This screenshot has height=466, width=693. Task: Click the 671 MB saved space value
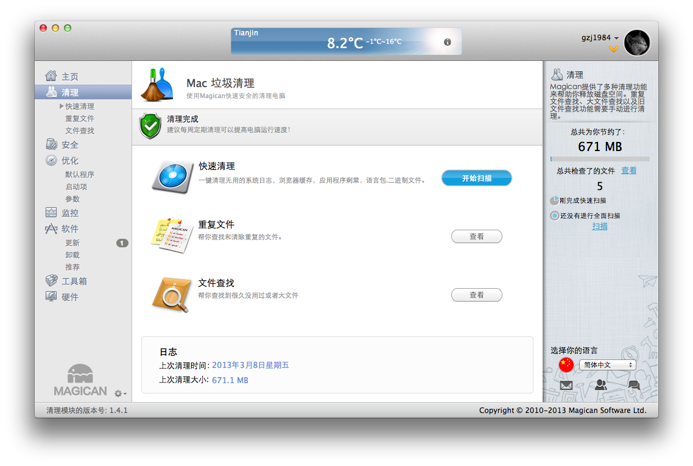click(x=600, y=147)
